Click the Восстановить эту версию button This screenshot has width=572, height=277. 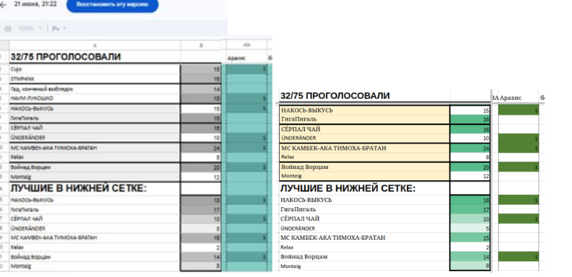pos(112,4)
